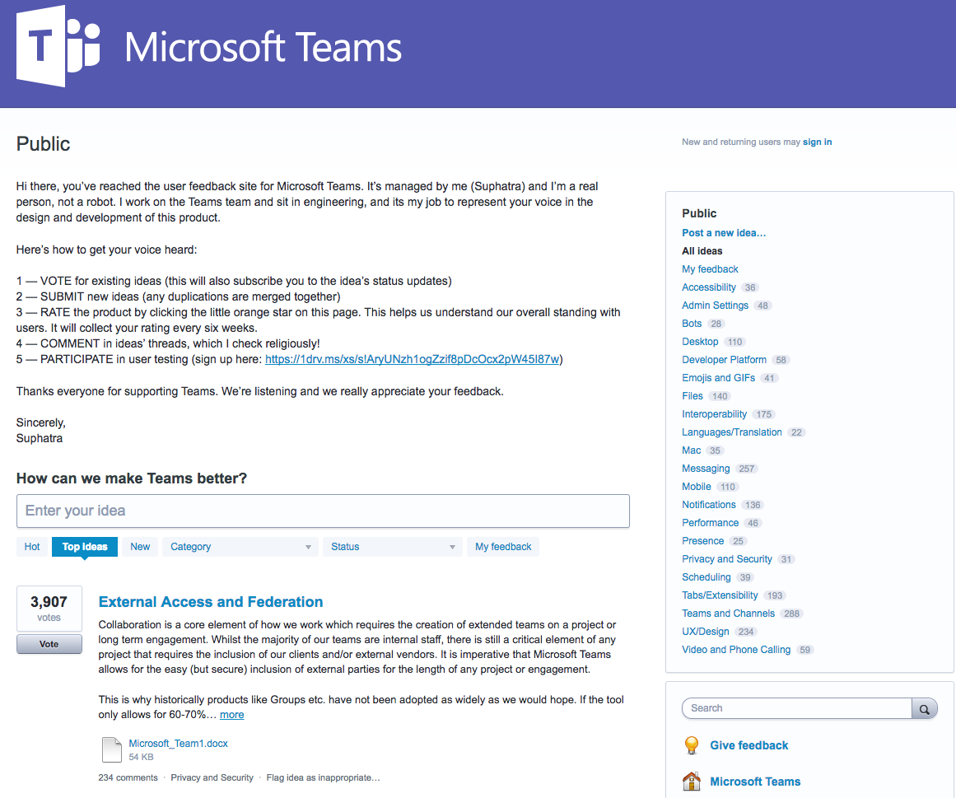Open the Presence category
956x798 pixels.
[x=702, y=541]
